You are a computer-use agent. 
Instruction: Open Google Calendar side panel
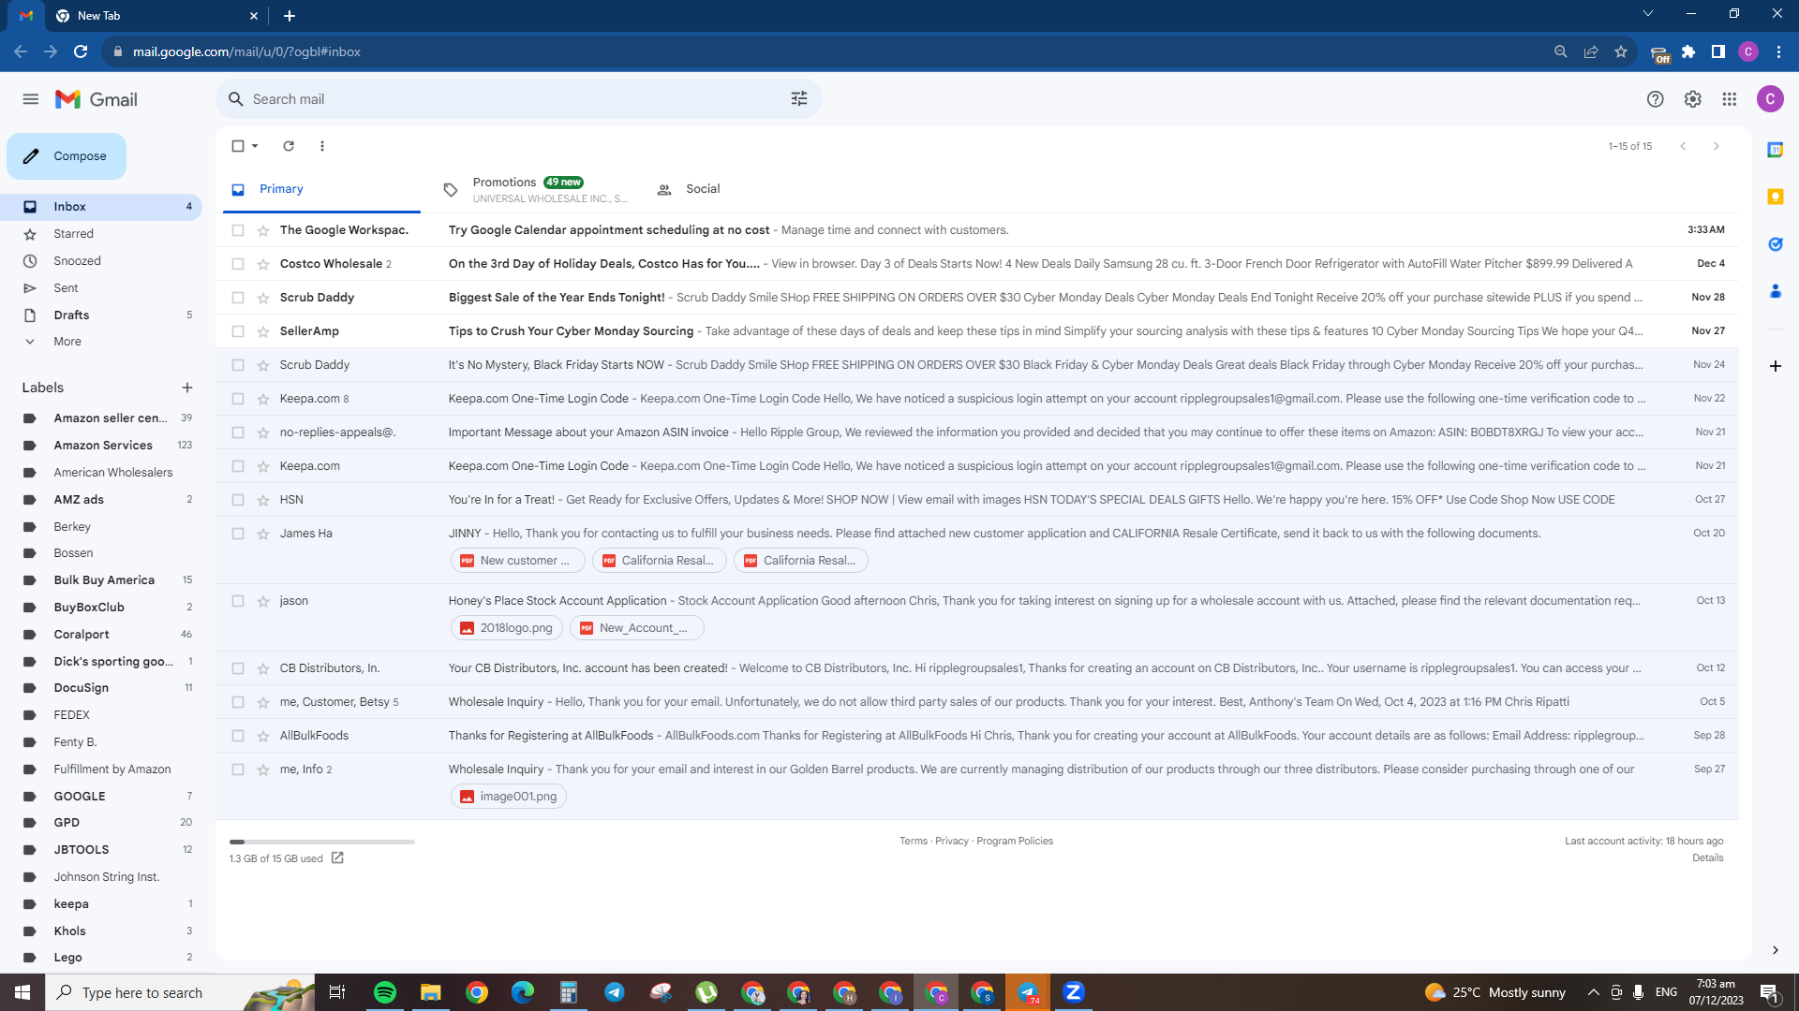coord(1776,150)
